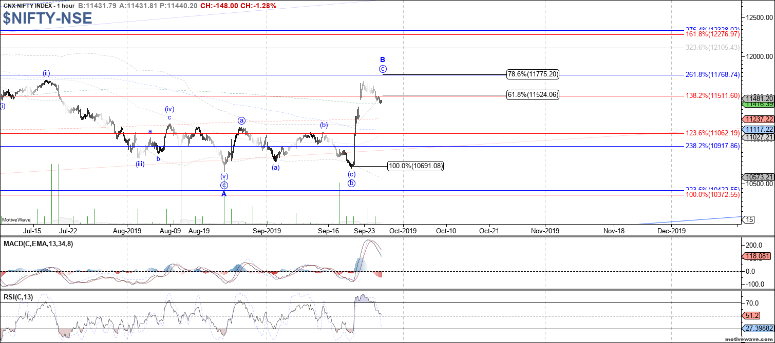
Task: Click the (iv) wave label
Action: coord(169,109)
